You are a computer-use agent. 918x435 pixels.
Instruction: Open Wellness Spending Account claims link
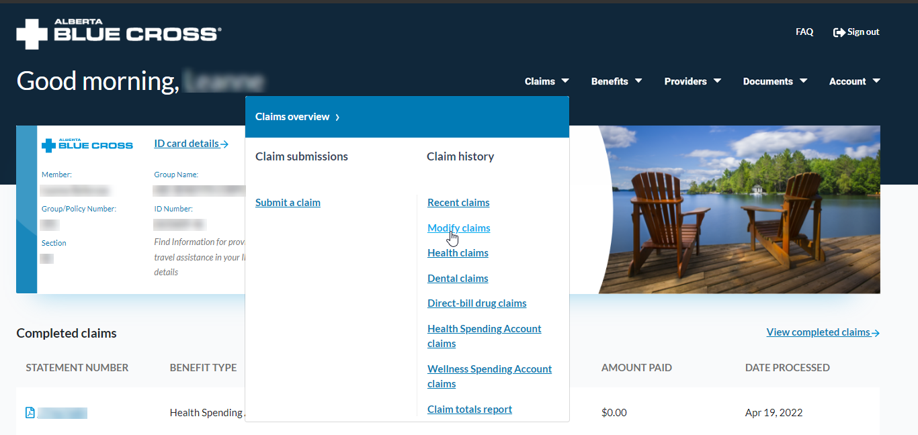tap(489, 376)
